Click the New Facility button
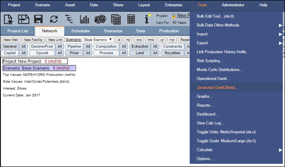Viewport: 285px width, 167px height. coord(33,39)
